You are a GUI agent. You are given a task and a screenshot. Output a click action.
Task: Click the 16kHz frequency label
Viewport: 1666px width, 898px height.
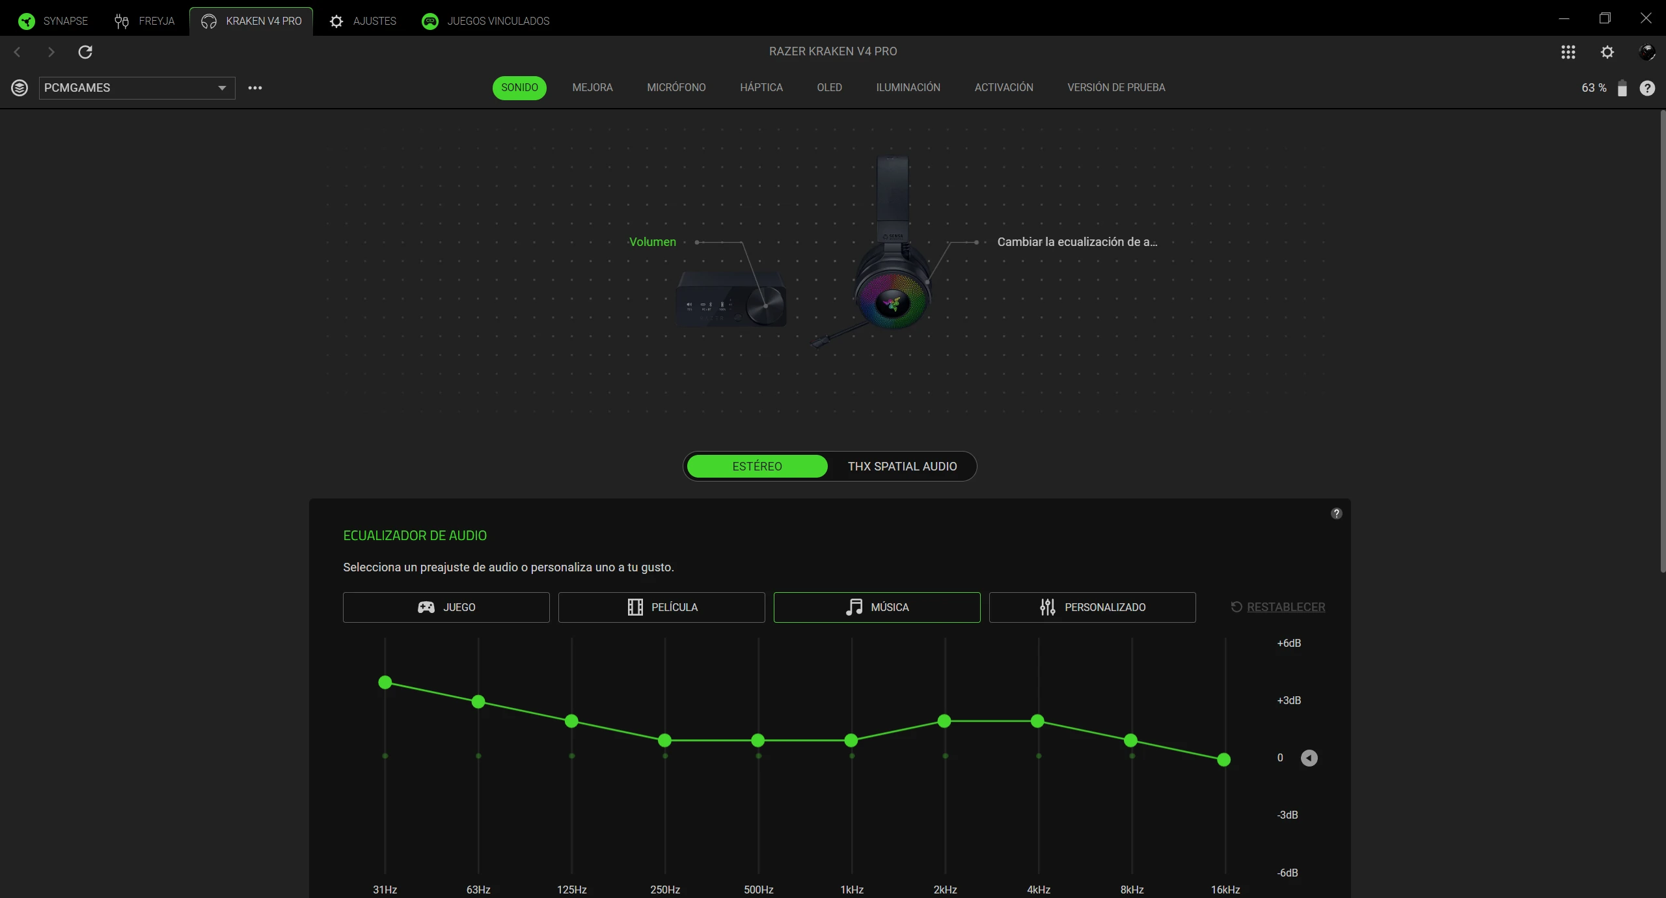1225,890
